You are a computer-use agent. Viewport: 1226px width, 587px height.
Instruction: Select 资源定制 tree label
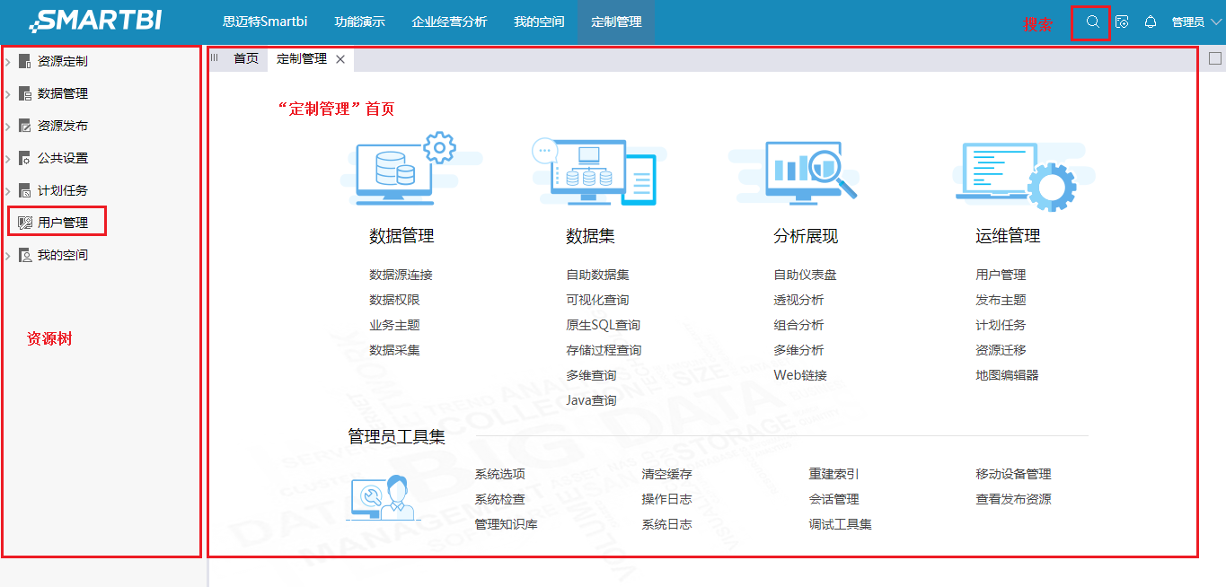pyautogui.click(x=63, y=62)
